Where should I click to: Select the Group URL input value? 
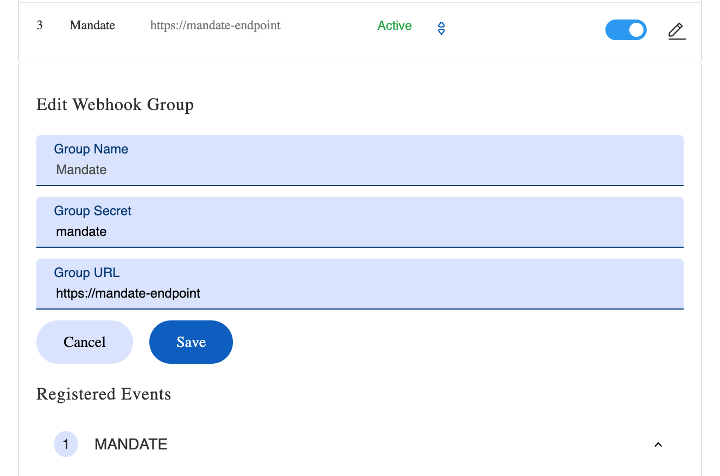pyautogui.click(x=128, y=294)
